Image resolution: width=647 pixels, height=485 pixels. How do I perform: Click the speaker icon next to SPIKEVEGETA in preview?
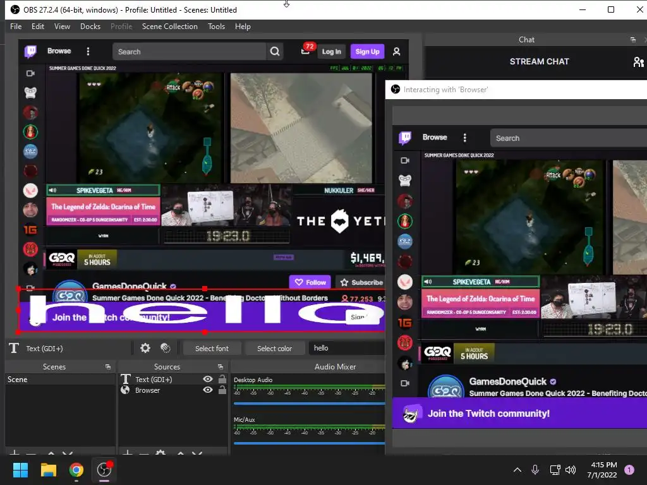pyautogui.click(x=53, y=190)
